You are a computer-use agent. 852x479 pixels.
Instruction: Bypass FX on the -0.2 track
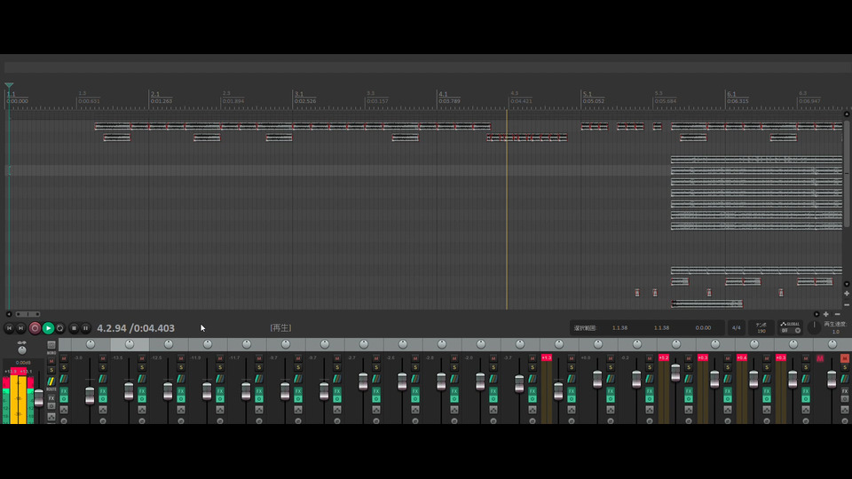tap(650, 399)
